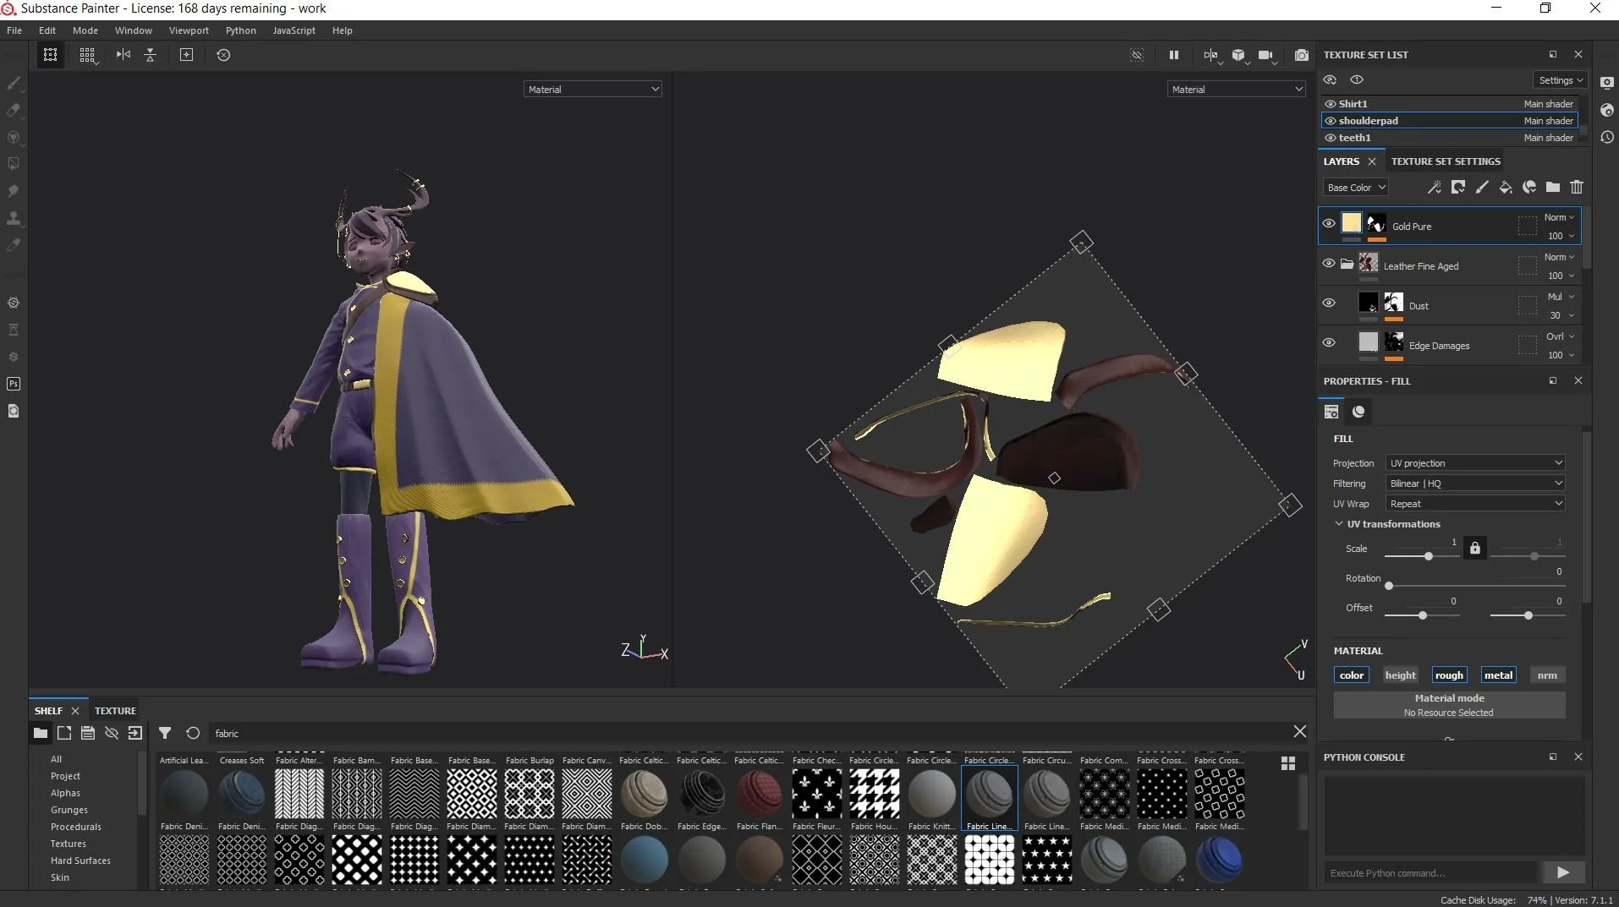This screenshot has height=907, width=1619.
Task: Open camera settings icon in toolbar
Action: (x=1266, y=55)
